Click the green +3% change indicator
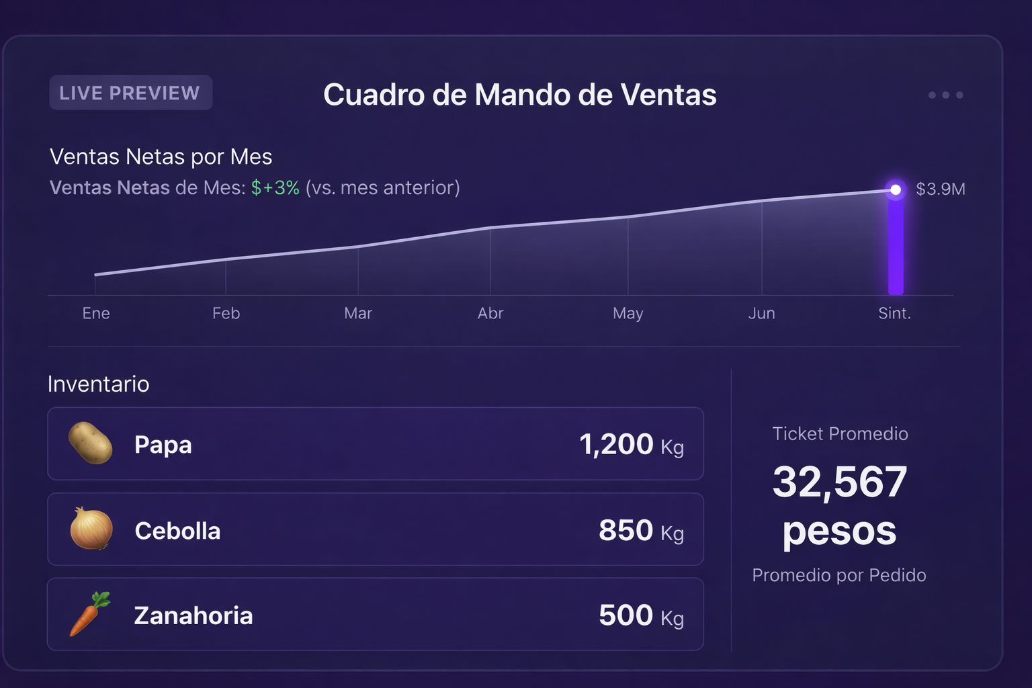Viewport: 1032px width, 688px height. tap(275, 187)
